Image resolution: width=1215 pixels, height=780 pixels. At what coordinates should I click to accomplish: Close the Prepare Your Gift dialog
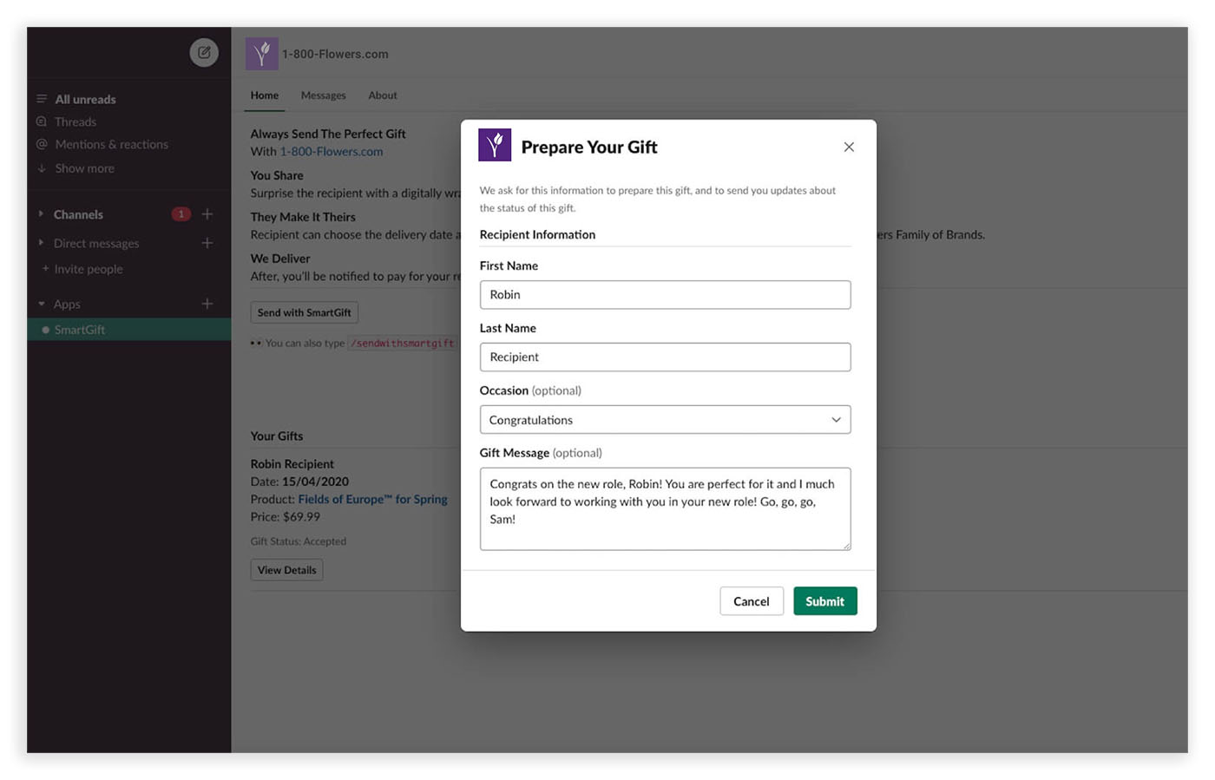click(849, 147)
